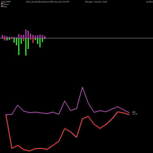Click the highest peak of magenta volume line
The image size is (153, 153).
click(82, 87)
